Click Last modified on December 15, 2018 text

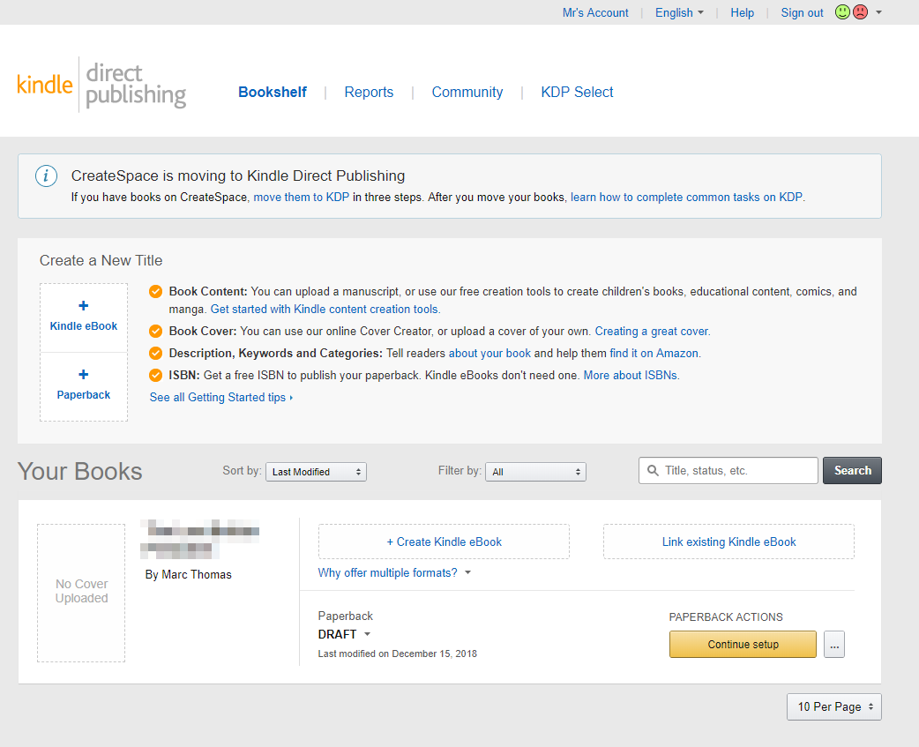tap(398, 654)
